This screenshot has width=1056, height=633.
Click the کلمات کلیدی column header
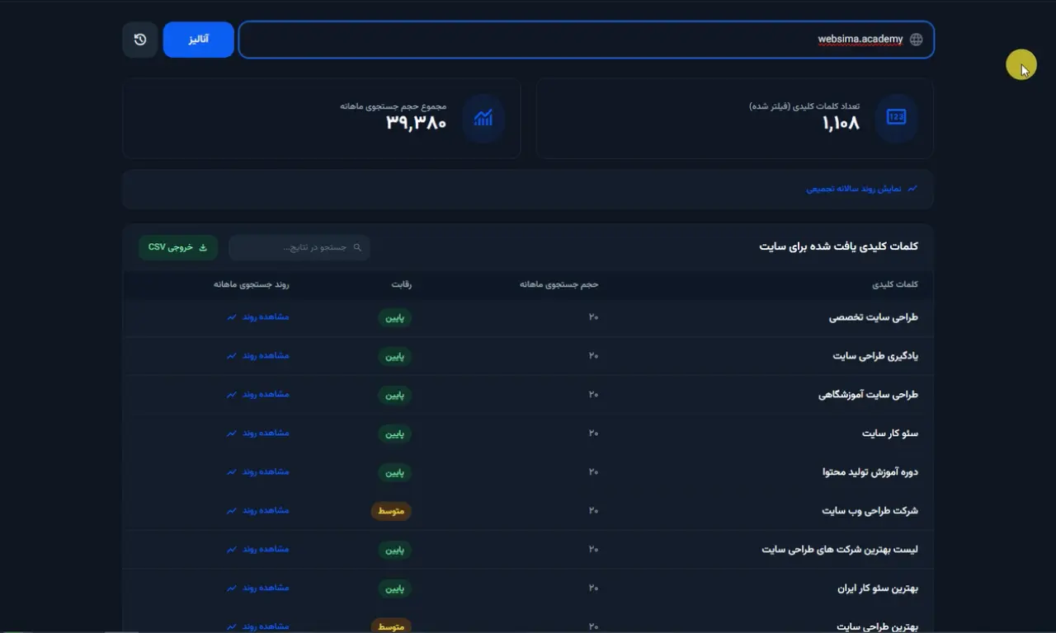(x=895, y=284)
